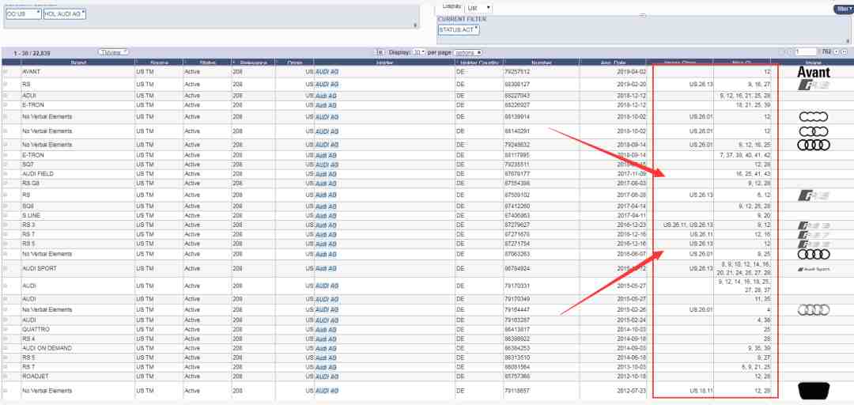Sort by Origin column header

coord(295,62)
